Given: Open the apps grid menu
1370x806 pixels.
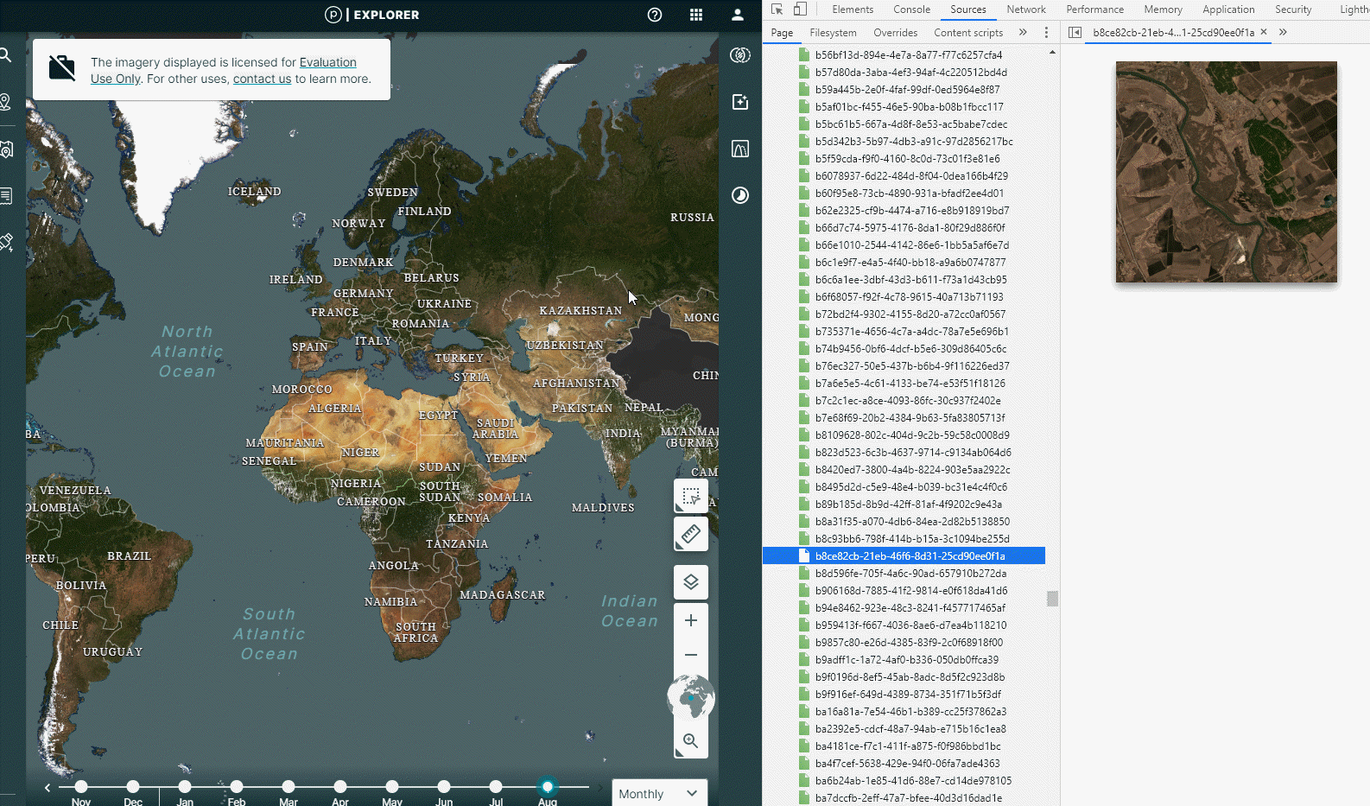Looking at the screenshot, I should 696,15.
